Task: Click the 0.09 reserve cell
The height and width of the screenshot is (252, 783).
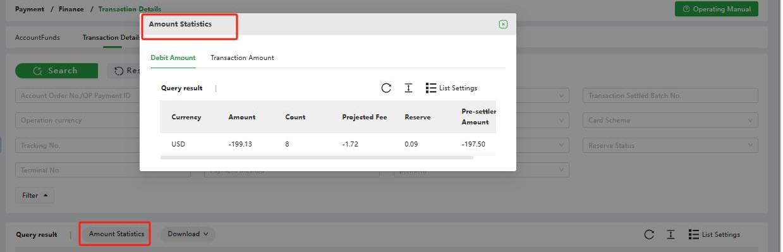Action: (411, 144)
